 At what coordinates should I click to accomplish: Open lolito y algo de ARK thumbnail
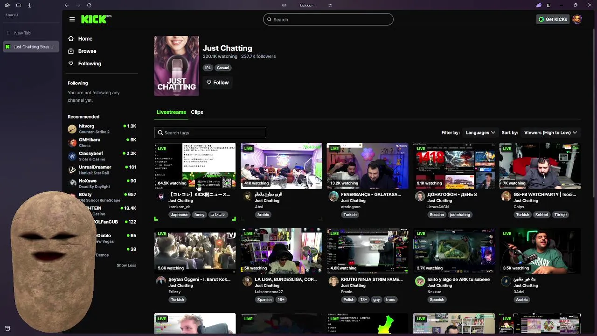pyautogui.click(x=454, y=251)
